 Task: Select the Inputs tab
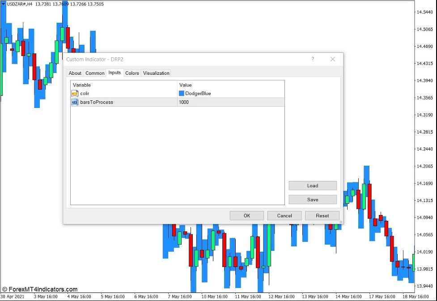click(x=114, y=73)
